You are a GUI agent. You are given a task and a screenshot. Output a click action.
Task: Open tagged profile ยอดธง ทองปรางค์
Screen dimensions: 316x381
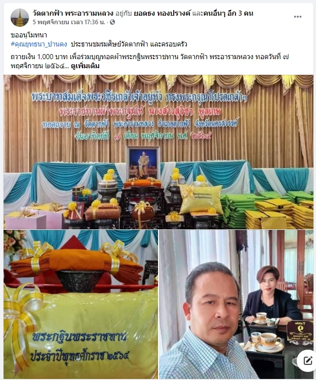[163, 13]
